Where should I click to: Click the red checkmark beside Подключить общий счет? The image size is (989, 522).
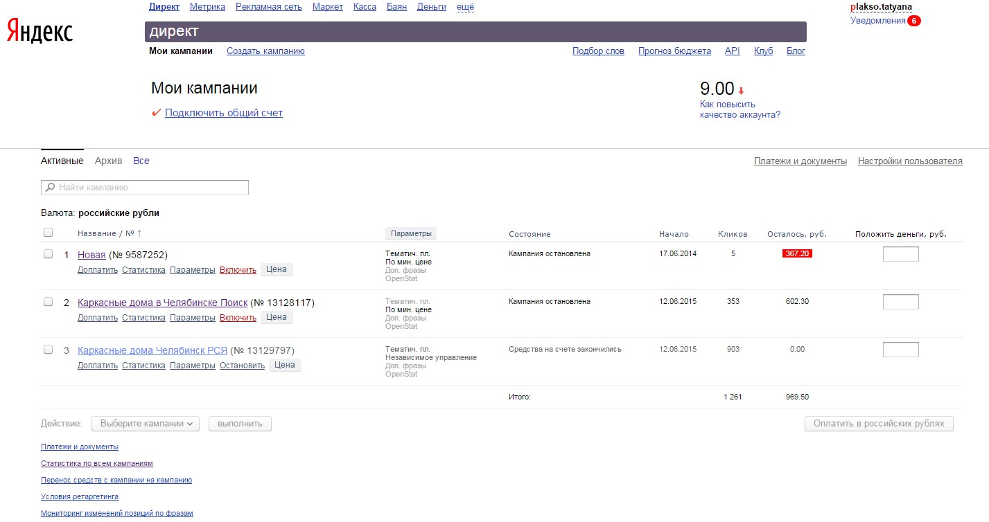156,113
